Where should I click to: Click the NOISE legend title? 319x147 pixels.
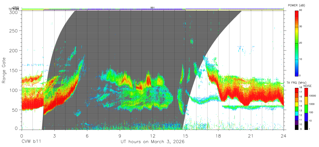pos(308,86)
